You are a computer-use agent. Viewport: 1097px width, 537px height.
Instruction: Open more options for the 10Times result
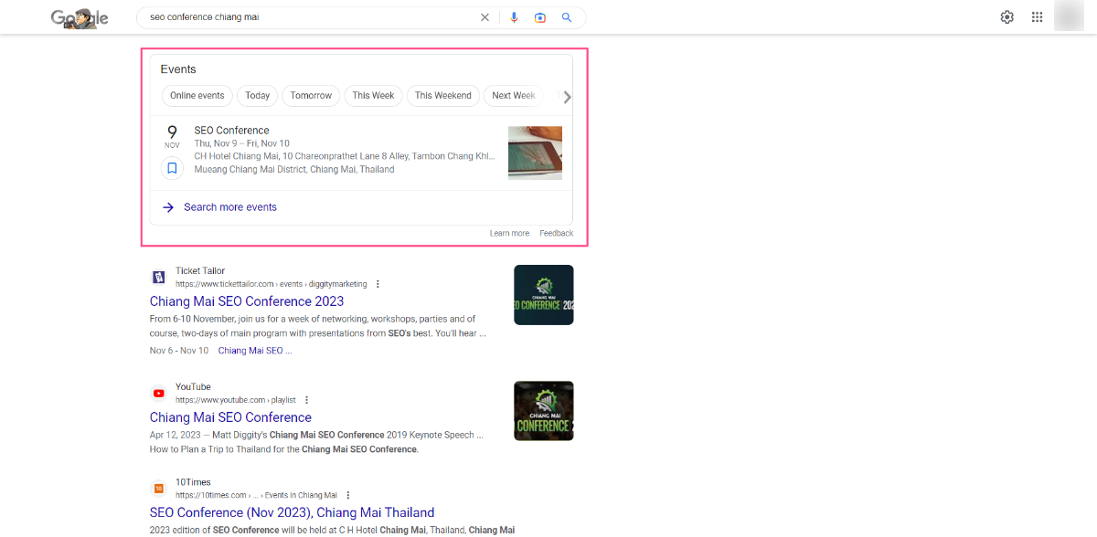click(x=348, y=495)
